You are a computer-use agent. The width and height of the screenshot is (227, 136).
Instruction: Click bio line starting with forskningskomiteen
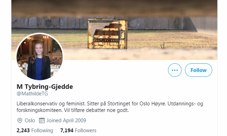click(x=73, y=110)
